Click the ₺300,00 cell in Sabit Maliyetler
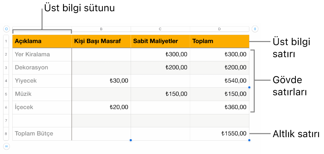Image resolution: width=324 pixels, height=154 pixels. coord(160,55)
